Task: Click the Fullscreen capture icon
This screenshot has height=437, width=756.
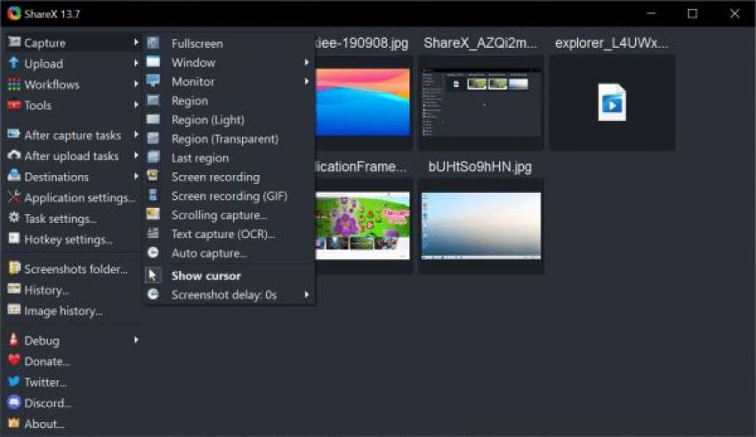Action: click(153, 43)
